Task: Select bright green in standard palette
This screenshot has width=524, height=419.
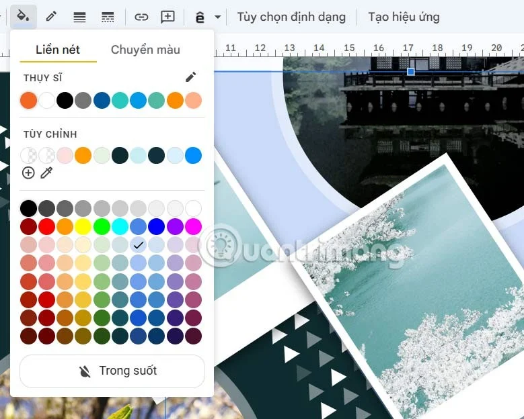Action: click(x=102, y=227)
